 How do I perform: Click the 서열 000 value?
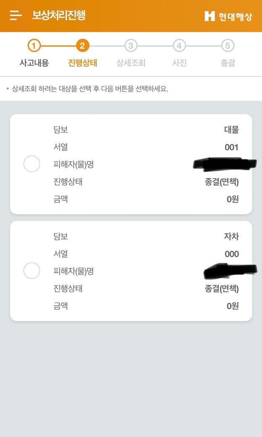[231, 254]
